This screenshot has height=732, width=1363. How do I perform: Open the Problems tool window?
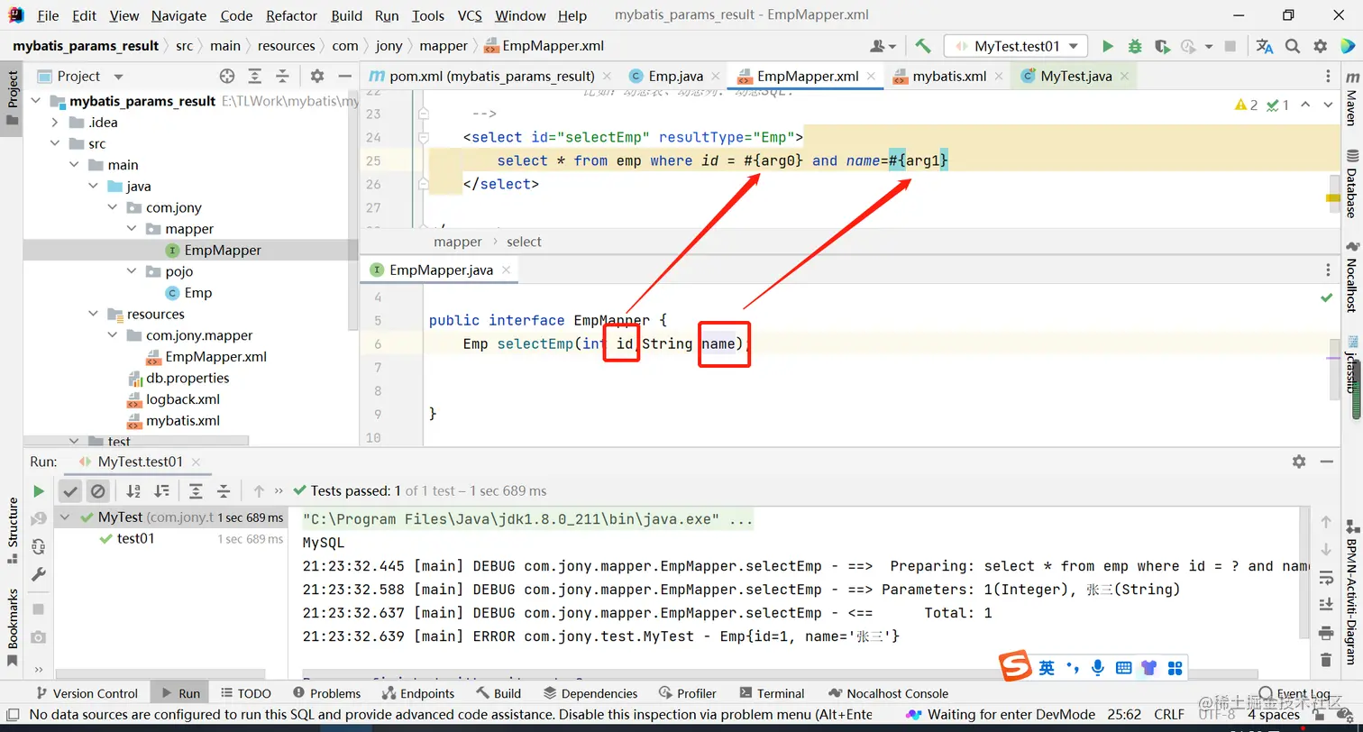pos(326,693)
